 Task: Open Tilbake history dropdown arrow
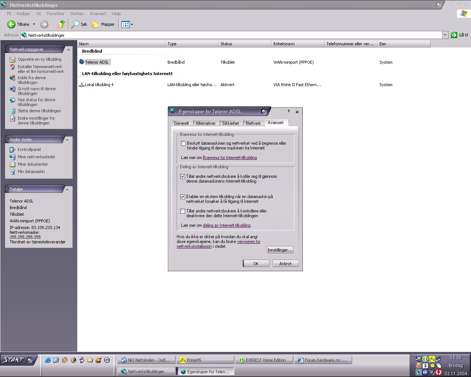pyautogui.click(x=34, y=24)
